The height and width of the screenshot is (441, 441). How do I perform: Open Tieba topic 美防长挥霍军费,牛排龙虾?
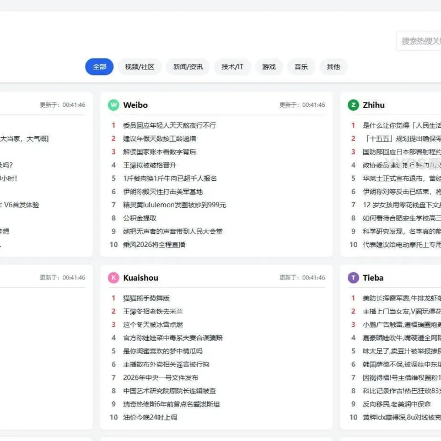402,298
